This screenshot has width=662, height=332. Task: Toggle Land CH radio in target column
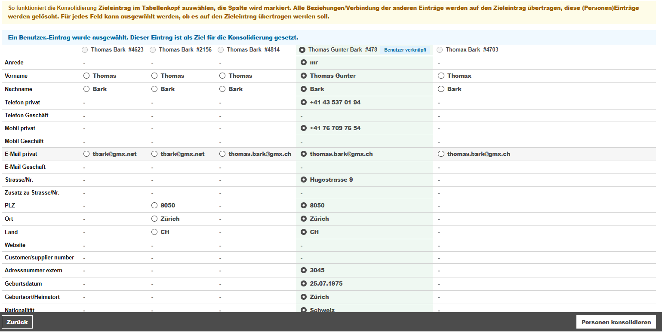tap(304, 232)
